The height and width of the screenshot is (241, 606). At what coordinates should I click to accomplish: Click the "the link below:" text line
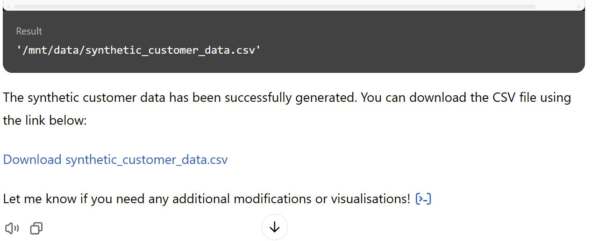click(x=45, y=120)
